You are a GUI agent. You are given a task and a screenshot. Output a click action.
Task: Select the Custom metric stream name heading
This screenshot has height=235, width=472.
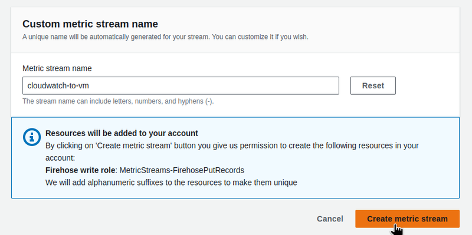tap(90, 24)
